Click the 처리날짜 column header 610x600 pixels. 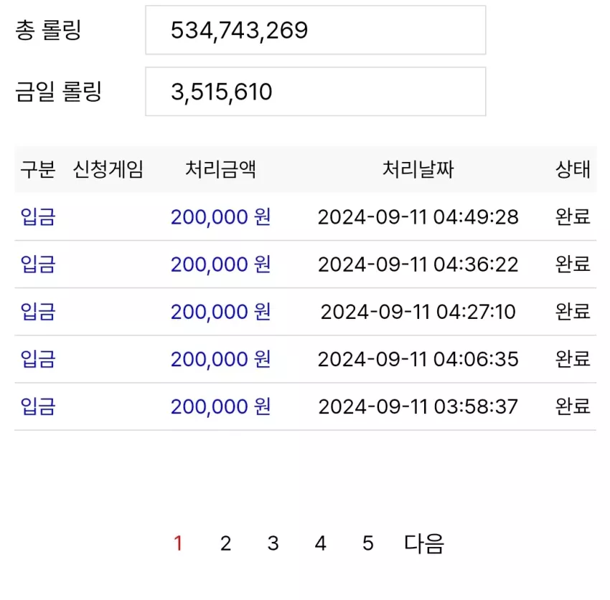point(418,169)
